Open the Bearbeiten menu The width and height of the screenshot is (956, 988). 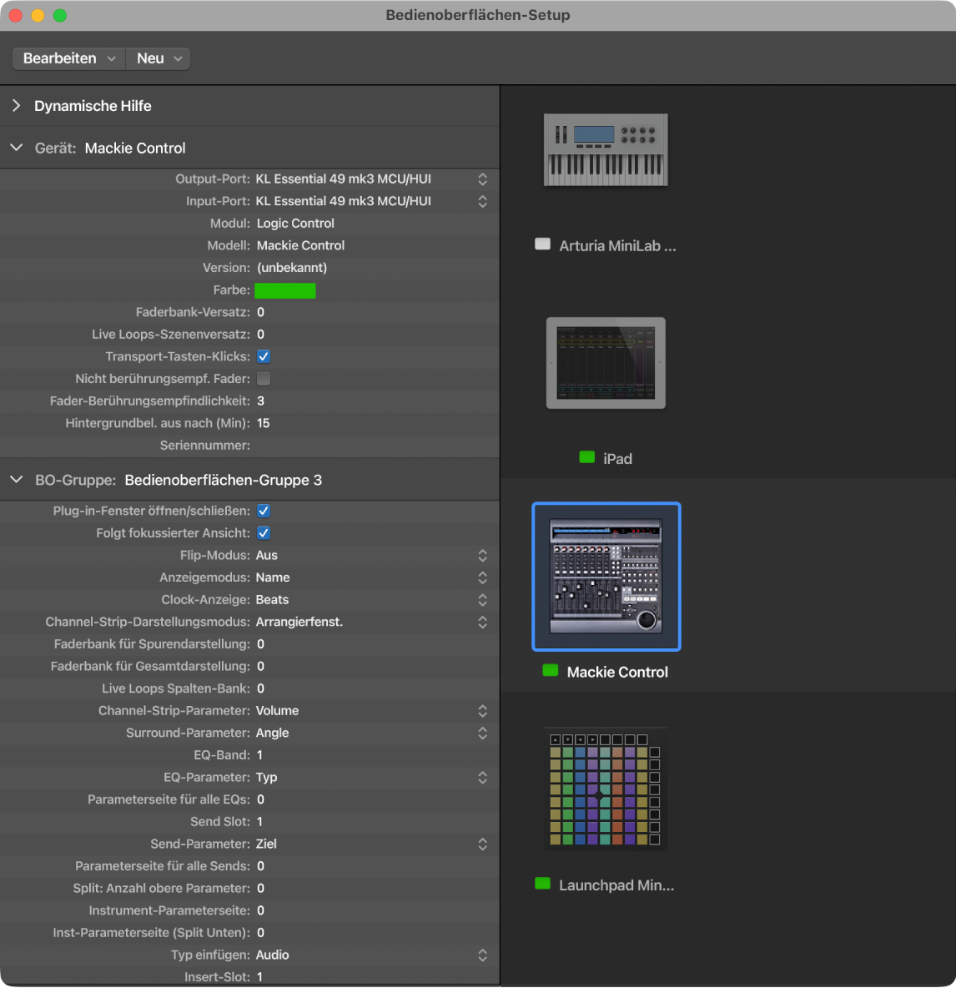pyautogui.click(x=68, y=58)
